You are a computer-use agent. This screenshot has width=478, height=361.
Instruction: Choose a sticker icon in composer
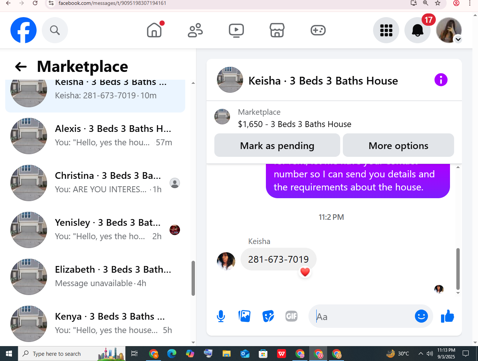tap(268, 316)
